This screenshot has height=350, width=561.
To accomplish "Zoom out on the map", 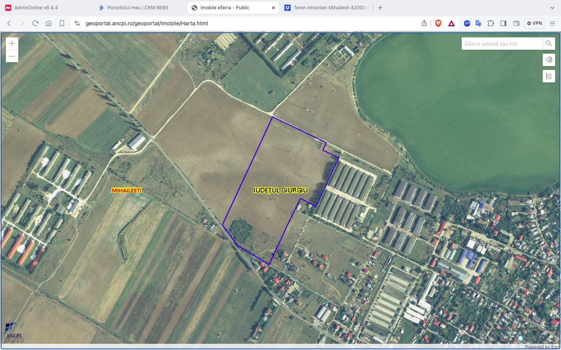I will [x=12, y=56].
